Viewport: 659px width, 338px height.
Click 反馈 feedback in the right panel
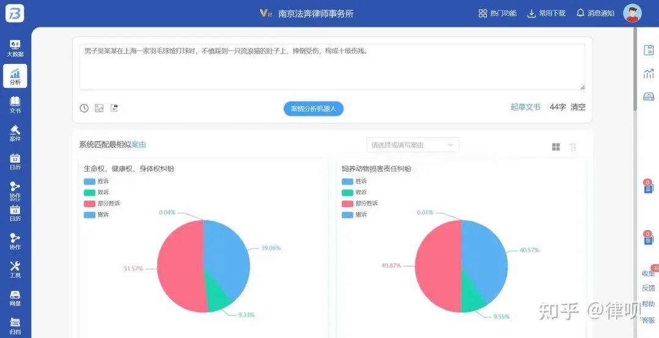pyautogui.click(x=648, y=288)
